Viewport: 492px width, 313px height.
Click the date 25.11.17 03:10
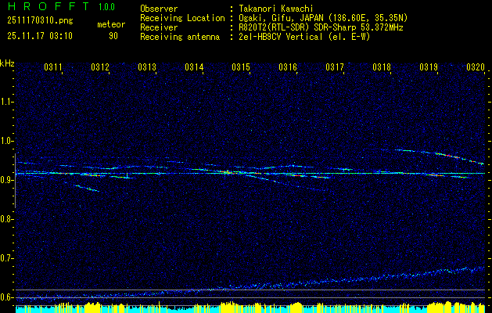(40, 36)
